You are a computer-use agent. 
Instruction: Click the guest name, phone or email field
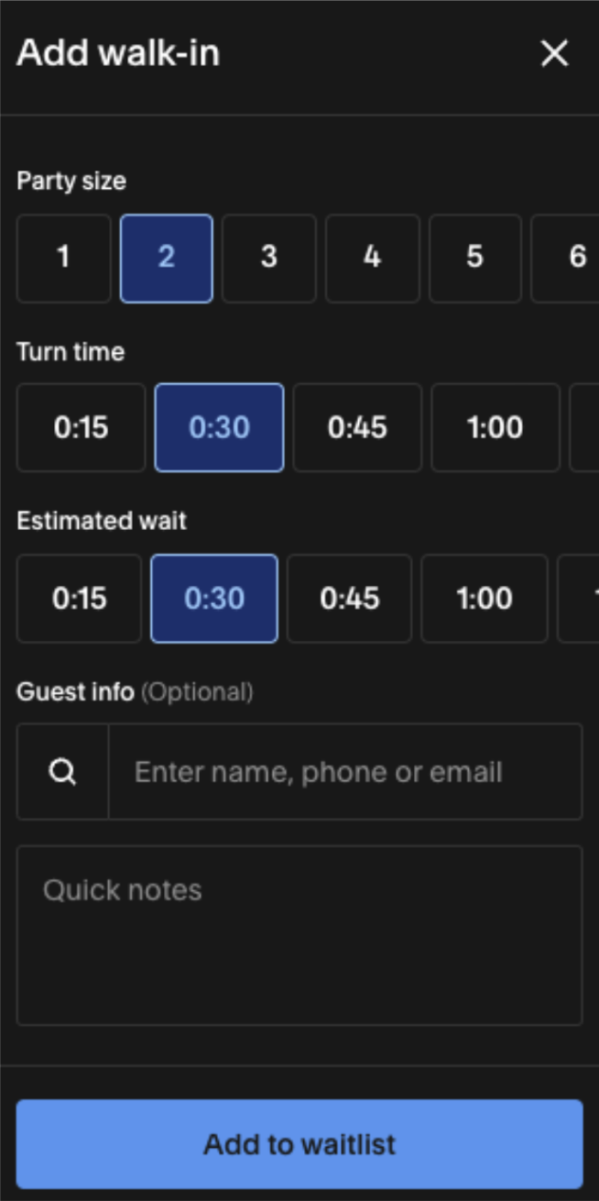click(x=344, y=772)
